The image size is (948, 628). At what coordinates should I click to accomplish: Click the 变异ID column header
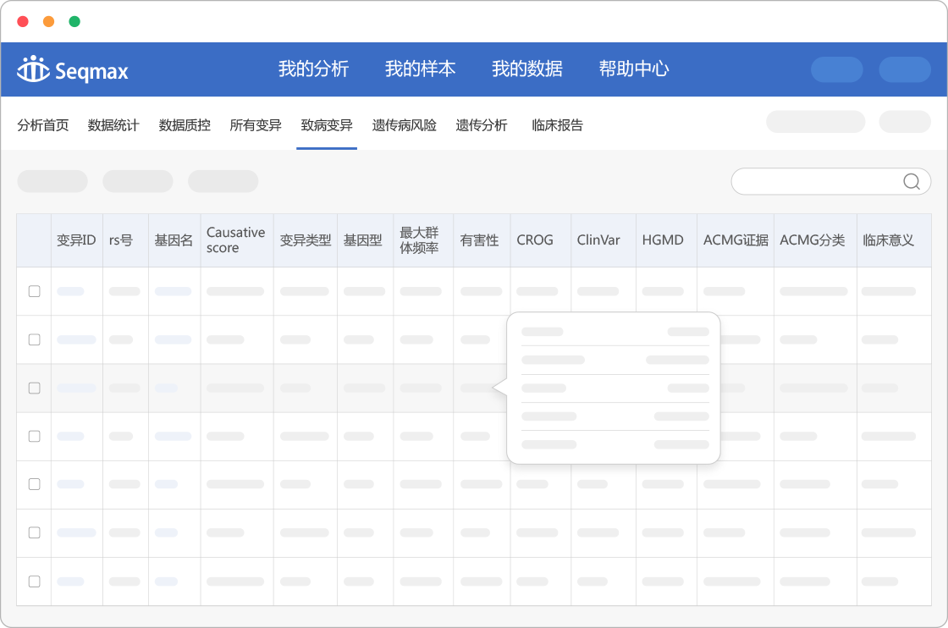click(76, 240)
